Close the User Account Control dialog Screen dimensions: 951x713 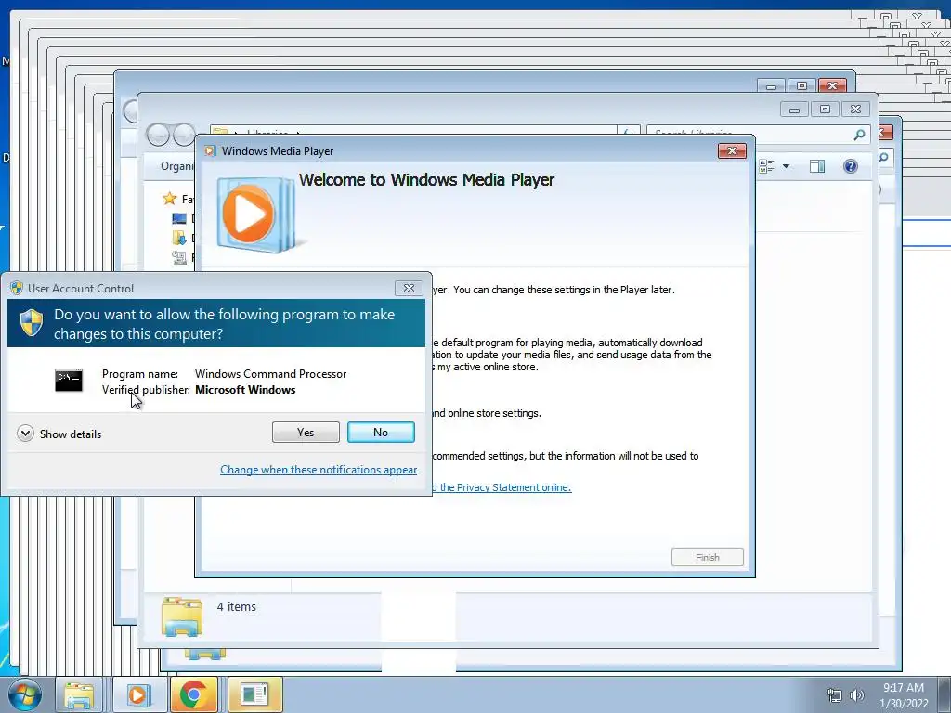[409, 288]
